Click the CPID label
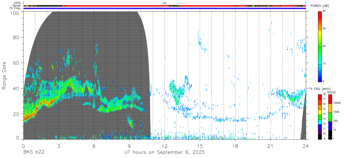 point(17,3)
